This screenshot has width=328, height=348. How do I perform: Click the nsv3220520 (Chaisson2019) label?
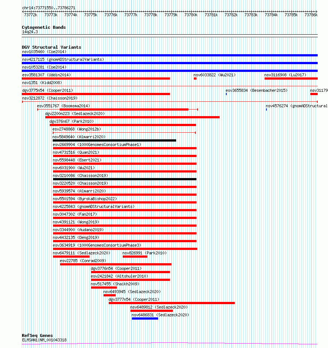click(x=80, y=183)
